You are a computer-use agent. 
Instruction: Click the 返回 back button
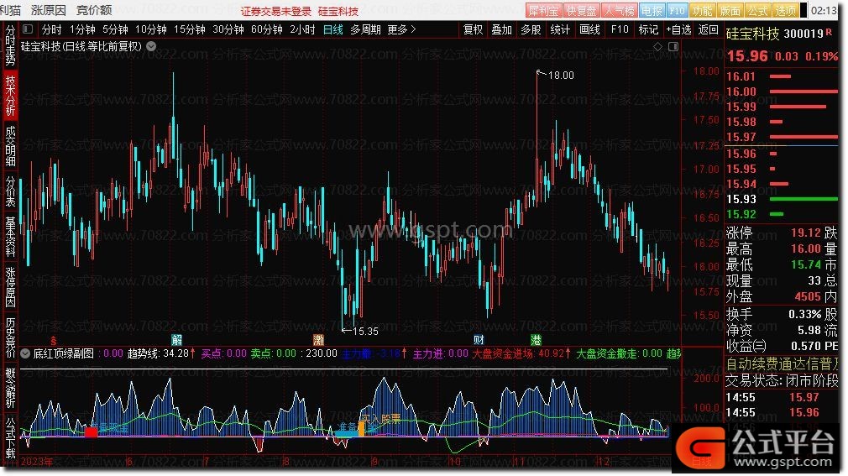pos(708,29)
